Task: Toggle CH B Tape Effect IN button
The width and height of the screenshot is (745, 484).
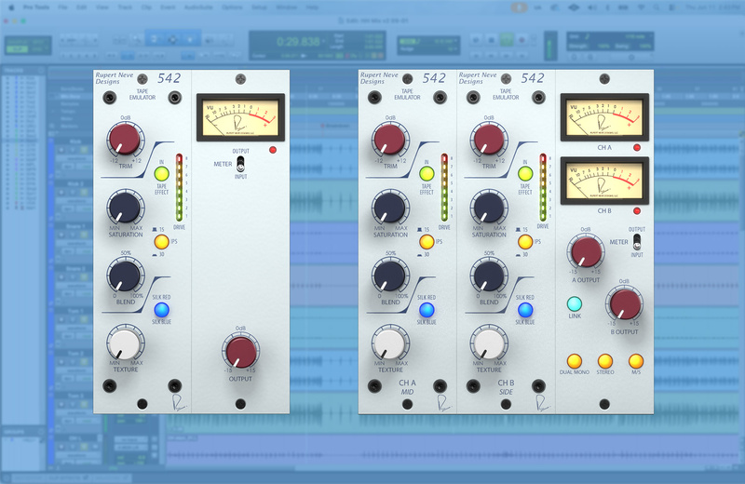Action: 525,174
